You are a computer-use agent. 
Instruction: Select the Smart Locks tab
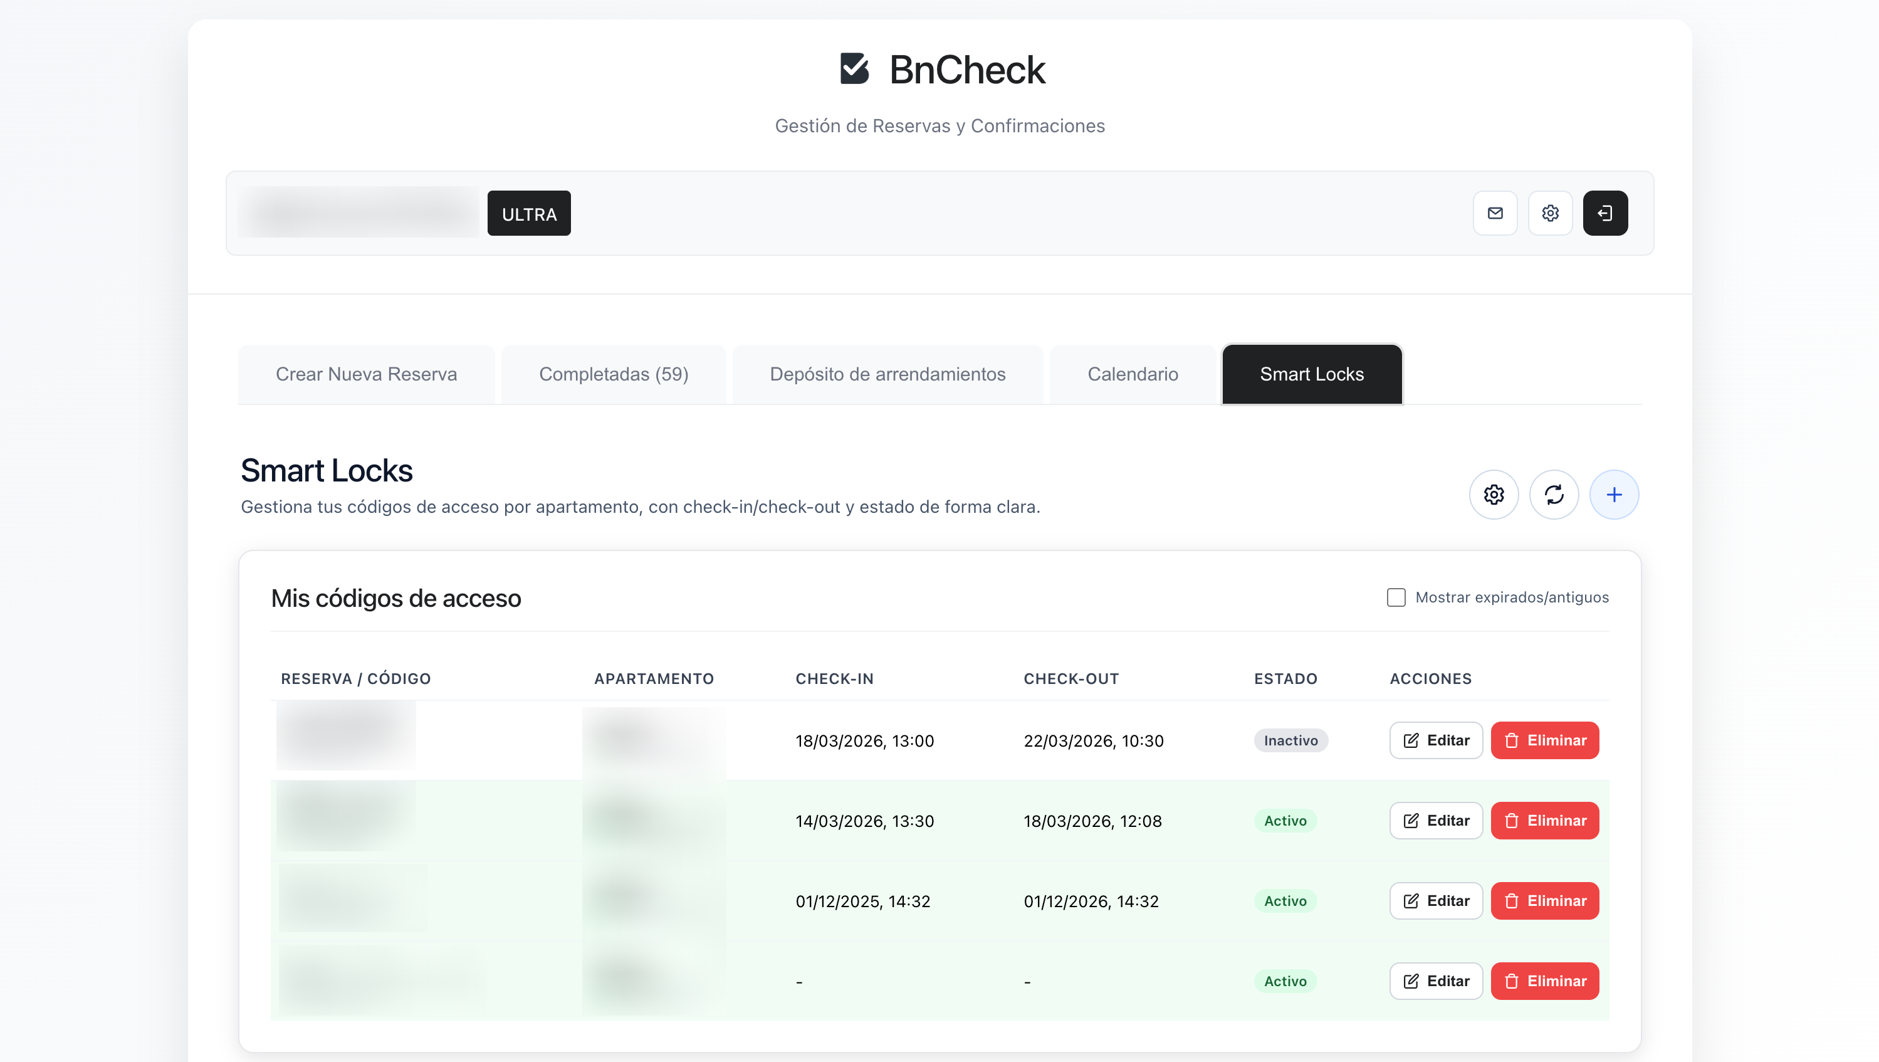(1312, 374)
